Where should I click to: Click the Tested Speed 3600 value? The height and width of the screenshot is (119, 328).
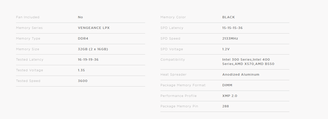pos(82,81)
